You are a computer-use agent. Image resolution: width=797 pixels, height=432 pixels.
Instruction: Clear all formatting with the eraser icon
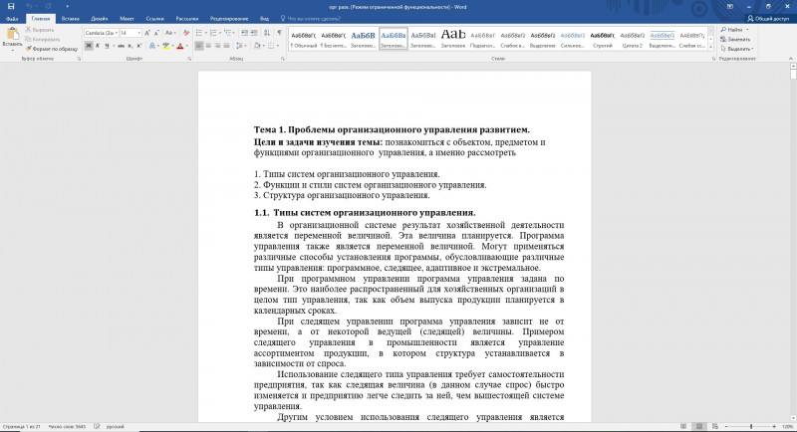click(x=186, y=33)
